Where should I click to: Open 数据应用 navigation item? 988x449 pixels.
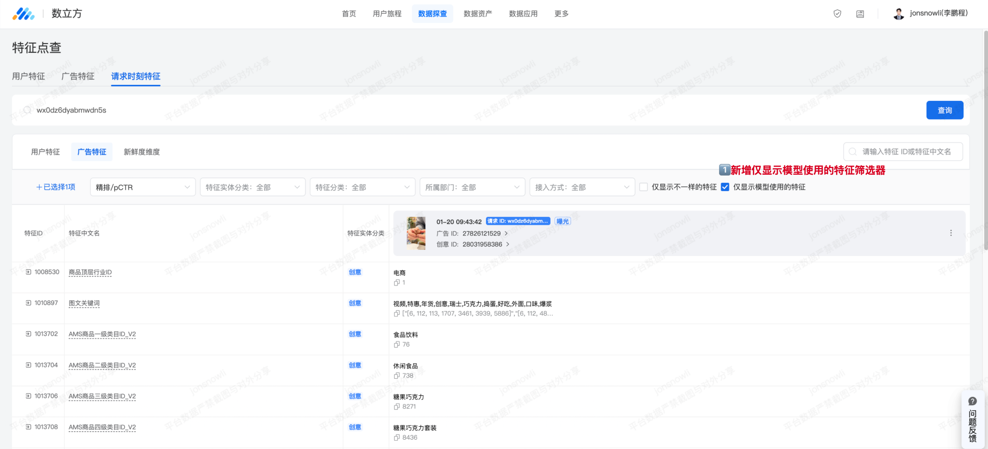coord(523,14)
